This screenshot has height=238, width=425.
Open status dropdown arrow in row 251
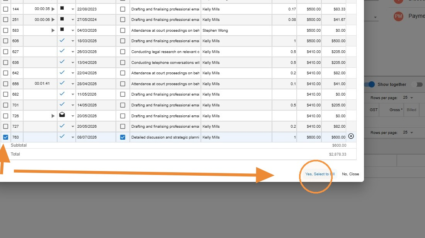(x=73, y=20)
